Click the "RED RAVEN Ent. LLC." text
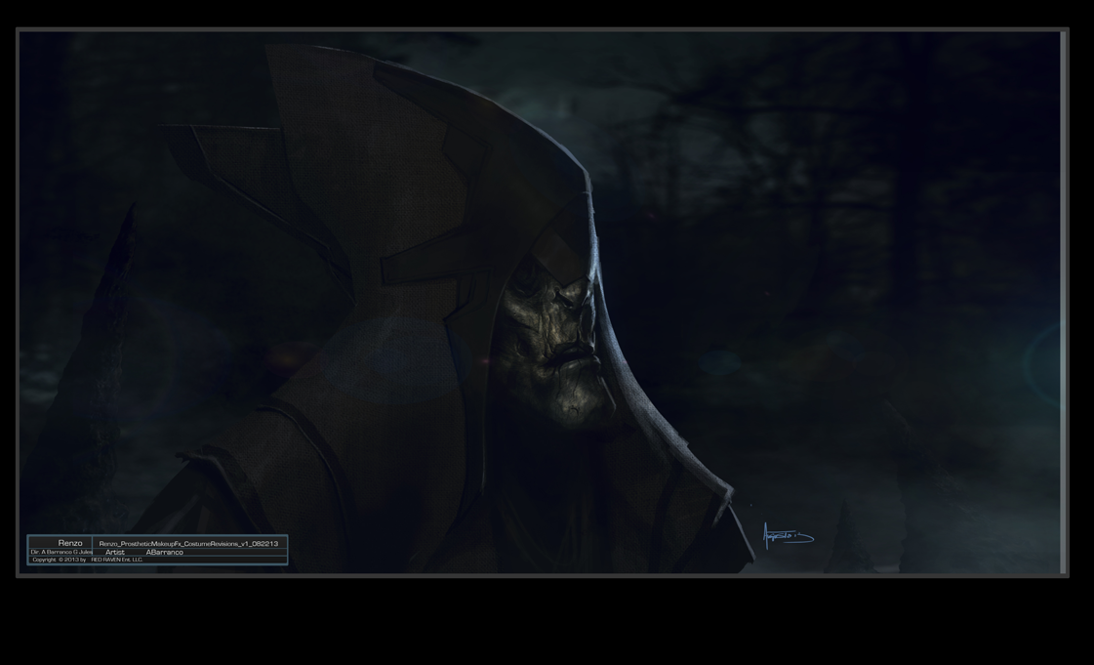The width and height of the screenshot is (1094, 665). [x=116, y=560]
